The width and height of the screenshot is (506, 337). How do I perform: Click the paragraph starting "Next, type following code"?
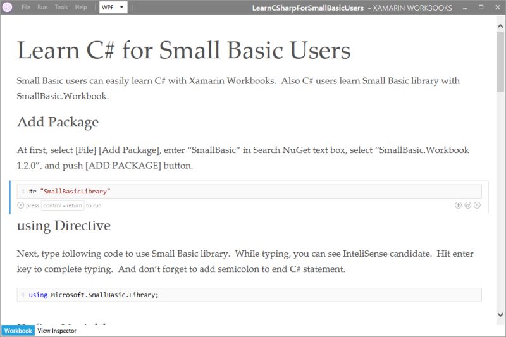(245, 261)
